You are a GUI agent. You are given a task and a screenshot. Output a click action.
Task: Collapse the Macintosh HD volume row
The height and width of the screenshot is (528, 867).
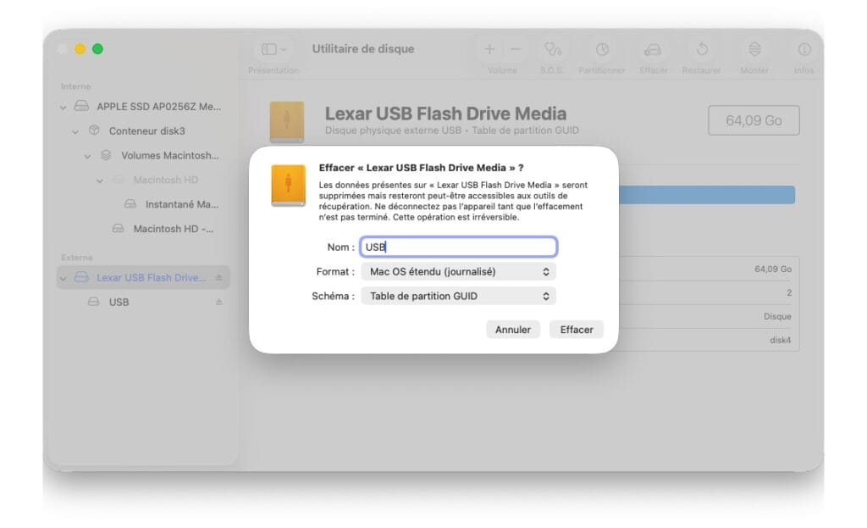(100, 181)
